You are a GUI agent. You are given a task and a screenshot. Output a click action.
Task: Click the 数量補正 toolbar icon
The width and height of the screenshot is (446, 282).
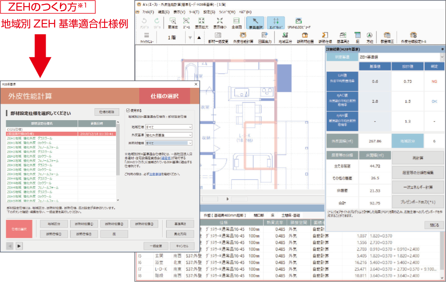click(x=387, y=37)
